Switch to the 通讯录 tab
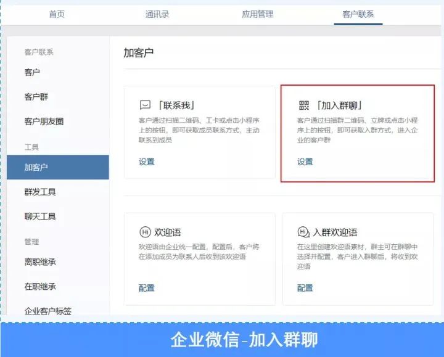This screenshot has width=444, height=357. point(157,14)
